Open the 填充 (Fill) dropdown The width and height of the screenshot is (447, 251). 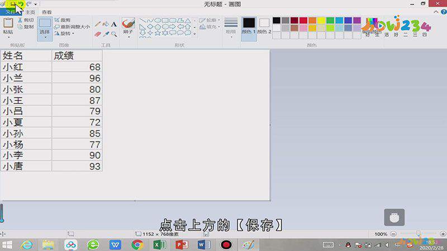pyautogui.click(x=210, y=27)
